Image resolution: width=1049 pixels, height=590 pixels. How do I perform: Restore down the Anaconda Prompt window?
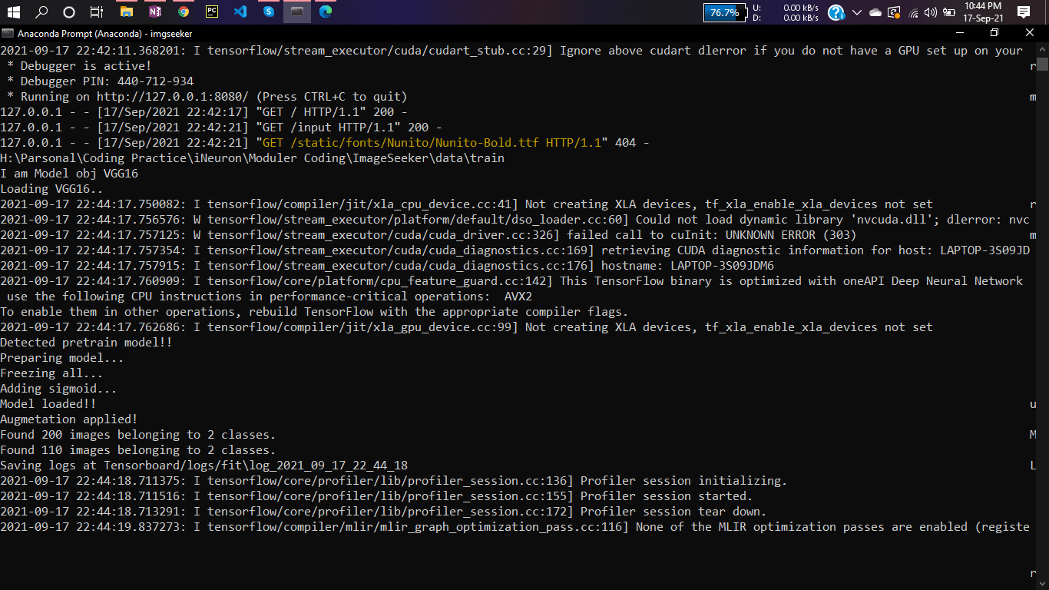(994, 33)
